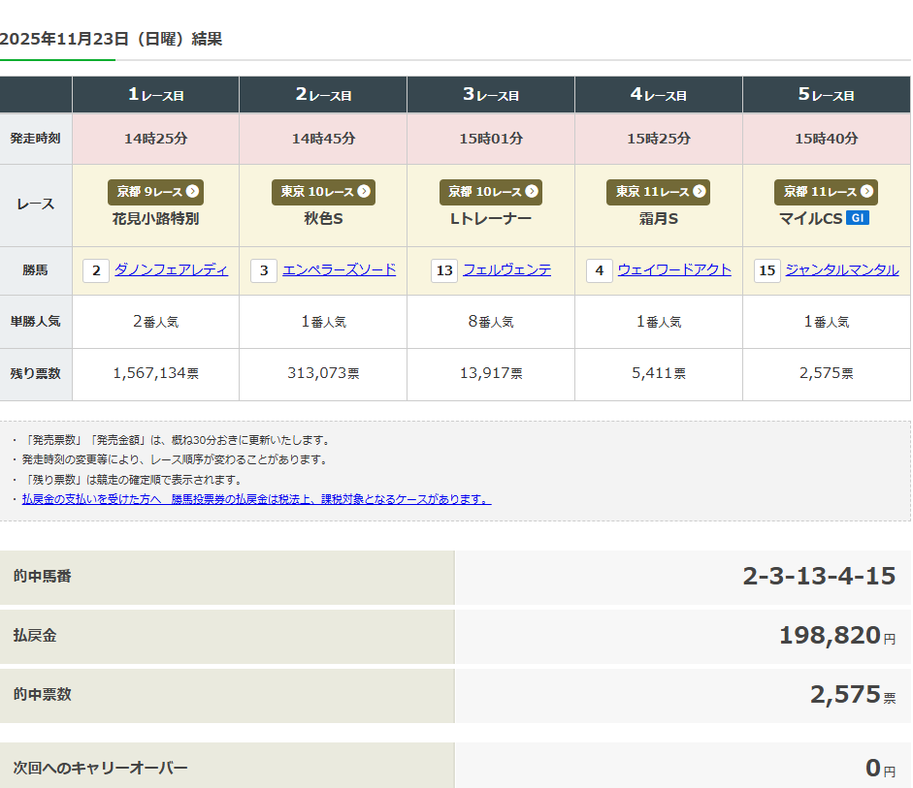Open the フェルヴェンテ horse link
Screen dimensions: 913x788
tap(506, 269)
